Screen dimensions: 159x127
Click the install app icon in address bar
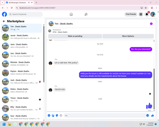click(x=142, y=8)
